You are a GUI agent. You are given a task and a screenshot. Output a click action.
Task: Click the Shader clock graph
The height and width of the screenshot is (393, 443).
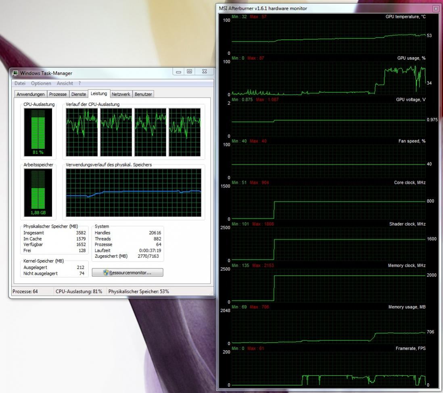point(328,244)
